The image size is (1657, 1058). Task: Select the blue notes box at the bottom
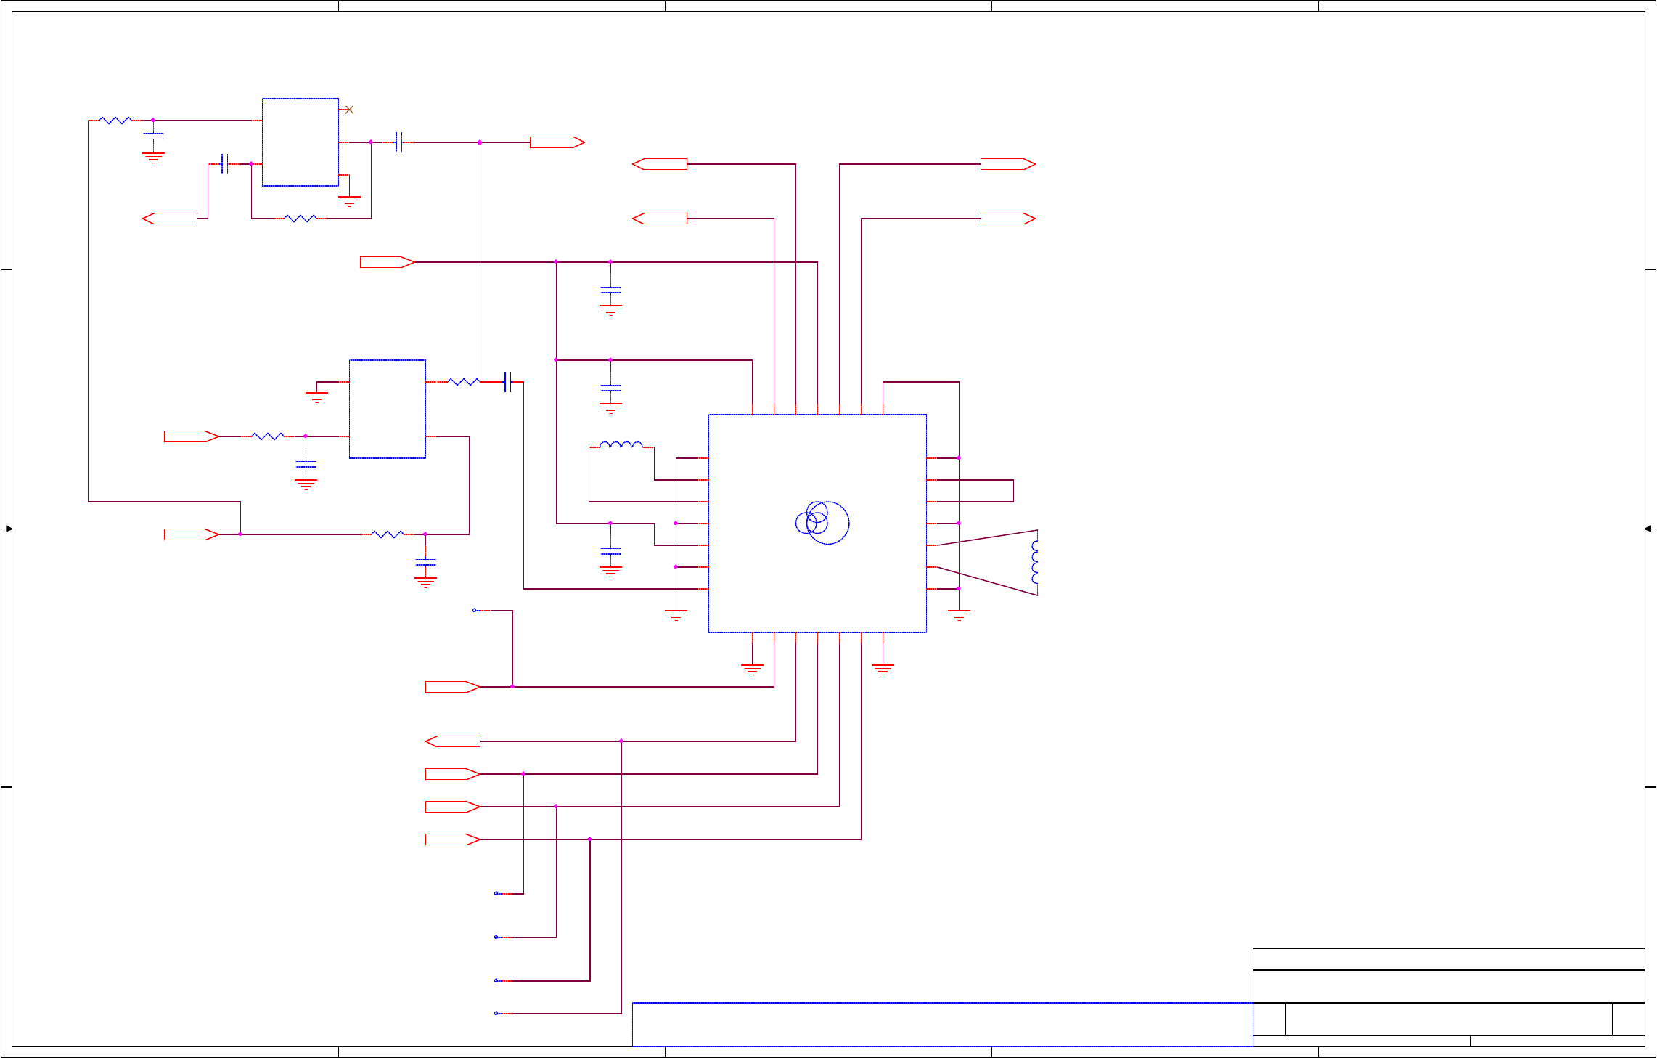tap(942, 1025)
